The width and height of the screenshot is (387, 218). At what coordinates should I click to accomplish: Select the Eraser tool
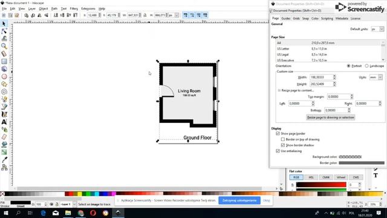(4, 137)
